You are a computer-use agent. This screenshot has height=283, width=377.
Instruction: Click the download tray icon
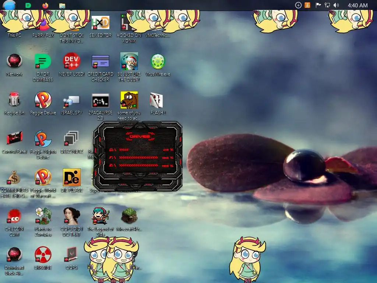[x=298, y=5]
